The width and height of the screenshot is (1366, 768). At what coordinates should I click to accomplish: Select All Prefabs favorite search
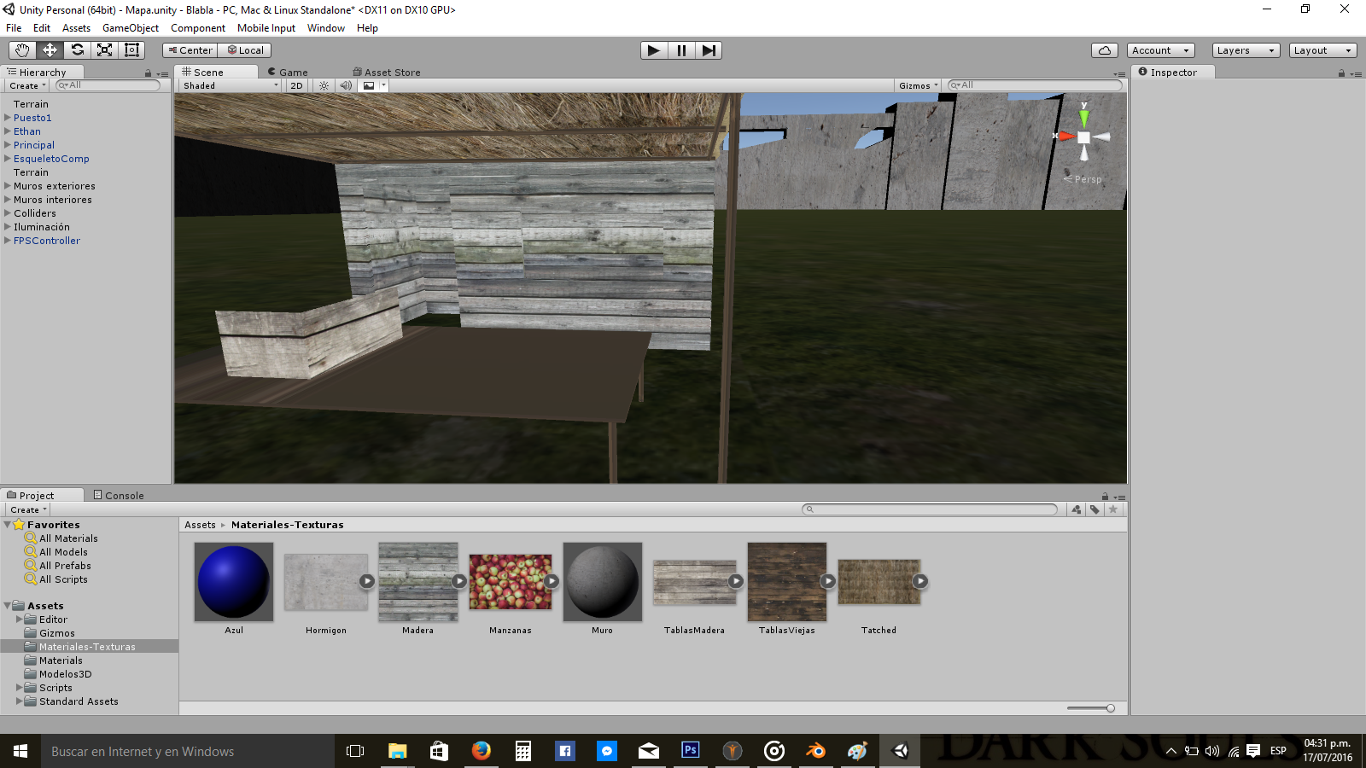pyautogui.click(x=65, y=566)
